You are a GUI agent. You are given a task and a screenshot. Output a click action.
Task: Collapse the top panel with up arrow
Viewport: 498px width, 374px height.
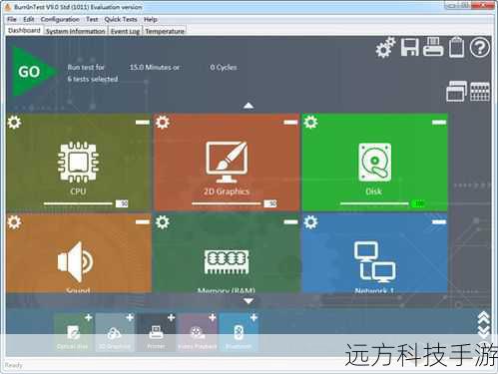point(249,106)
